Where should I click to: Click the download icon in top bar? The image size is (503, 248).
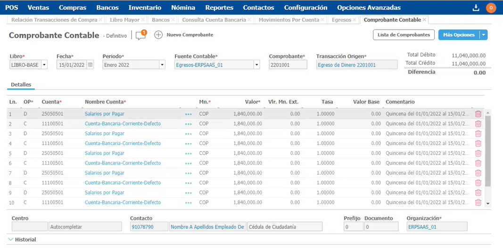(475, 8)
